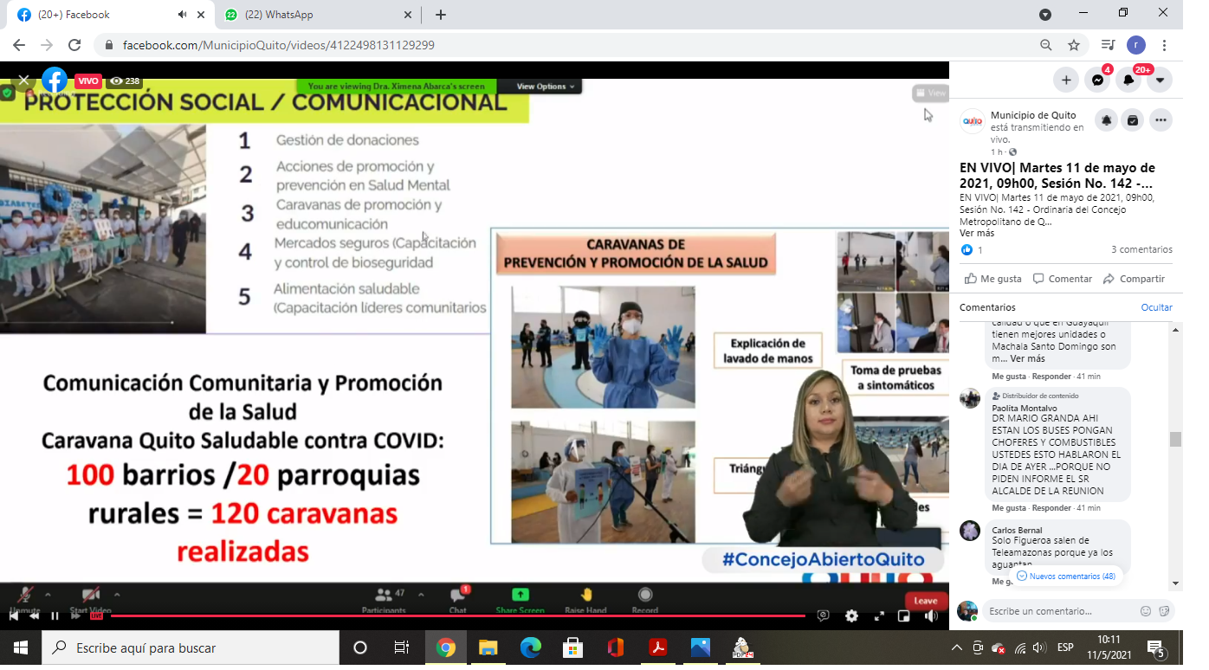Pause the live video playback

55,616
